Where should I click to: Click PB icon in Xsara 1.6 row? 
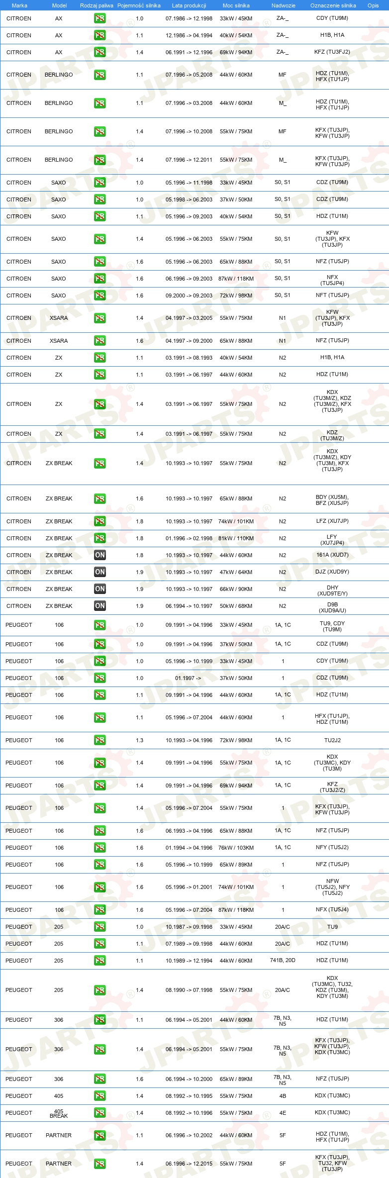100,341
